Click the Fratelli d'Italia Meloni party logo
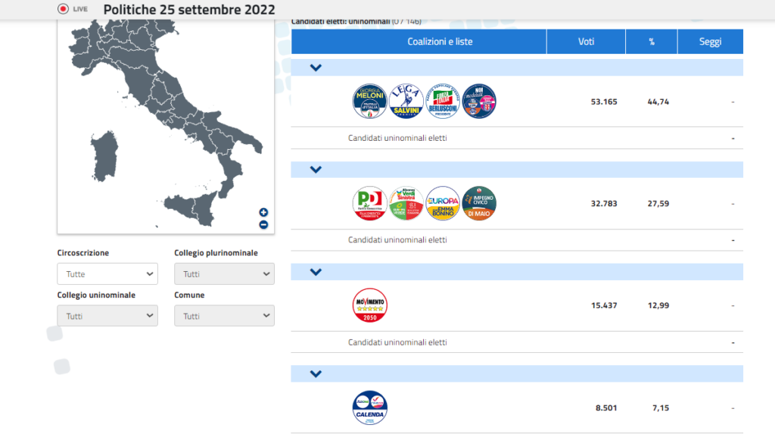775x434 pixels. coord(369,101)
